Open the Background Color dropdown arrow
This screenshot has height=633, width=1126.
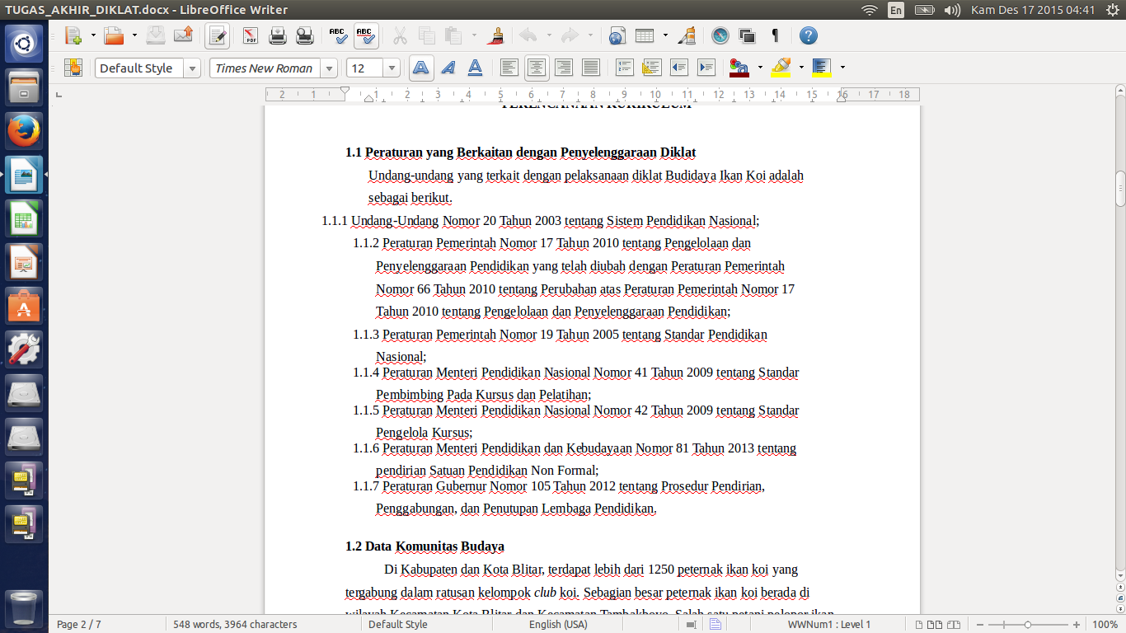coord(842,68)
